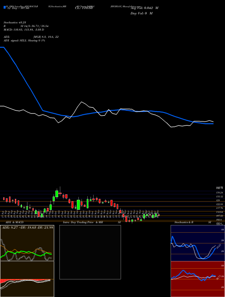Click 'Intra Day Trading Price & MR' heading
This screenshot has width=225, height=297.
click(83, 222)
